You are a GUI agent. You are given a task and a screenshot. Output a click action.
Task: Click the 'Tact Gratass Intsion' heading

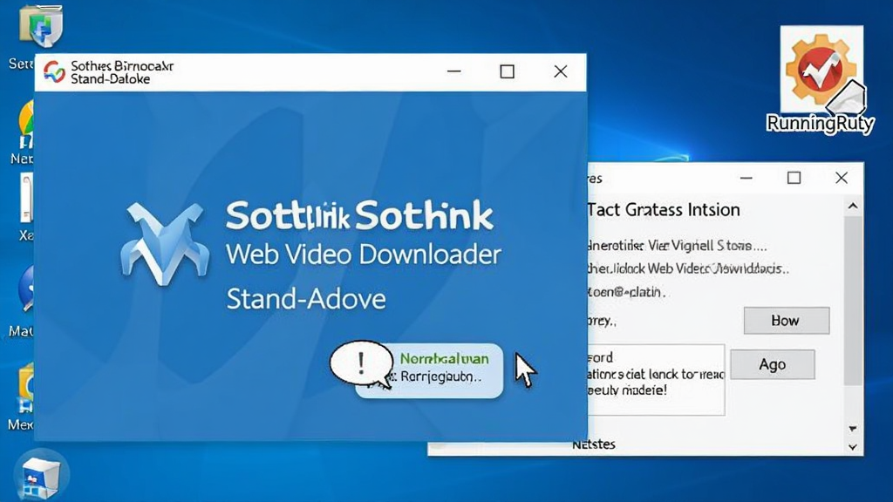pyautogui.click(x=664, y=210)
